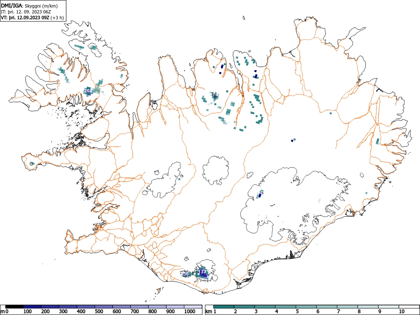Click the black 0–100 m legend swatch
This screenshot has width=420, height=315.
click(14, 307)
